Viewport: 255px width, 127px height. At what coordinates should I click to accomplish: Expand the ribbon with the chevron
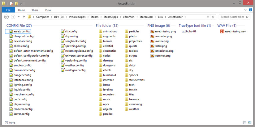coord(245,10)
